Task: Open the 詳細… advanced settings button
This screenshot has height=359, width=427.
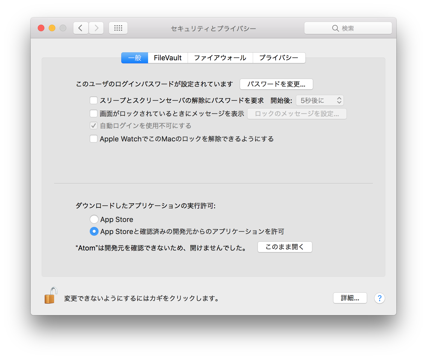Action: (x=350, y=298)
